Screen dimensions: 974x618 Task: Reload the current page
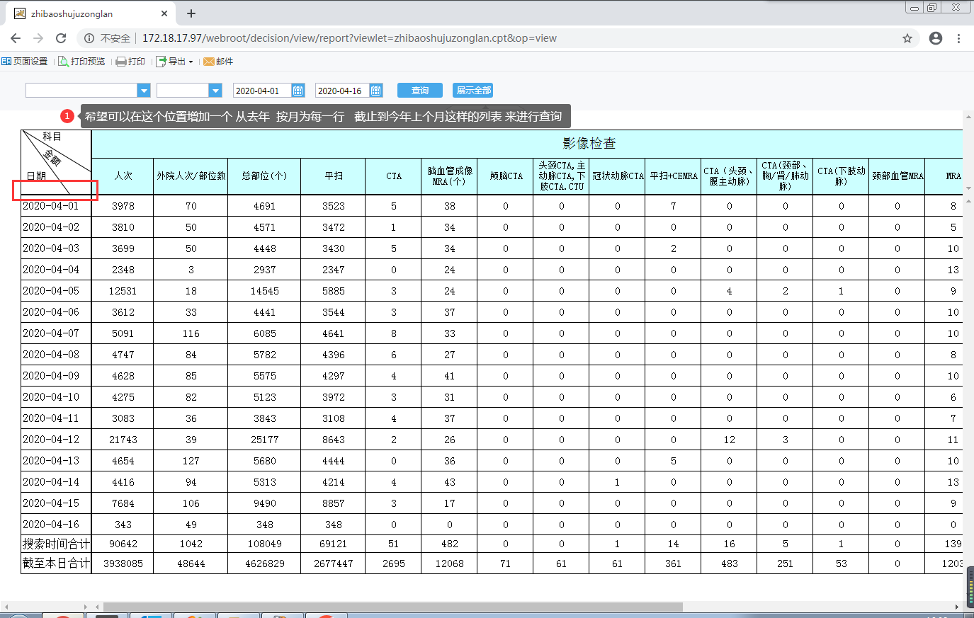click(x=61, y=38)
